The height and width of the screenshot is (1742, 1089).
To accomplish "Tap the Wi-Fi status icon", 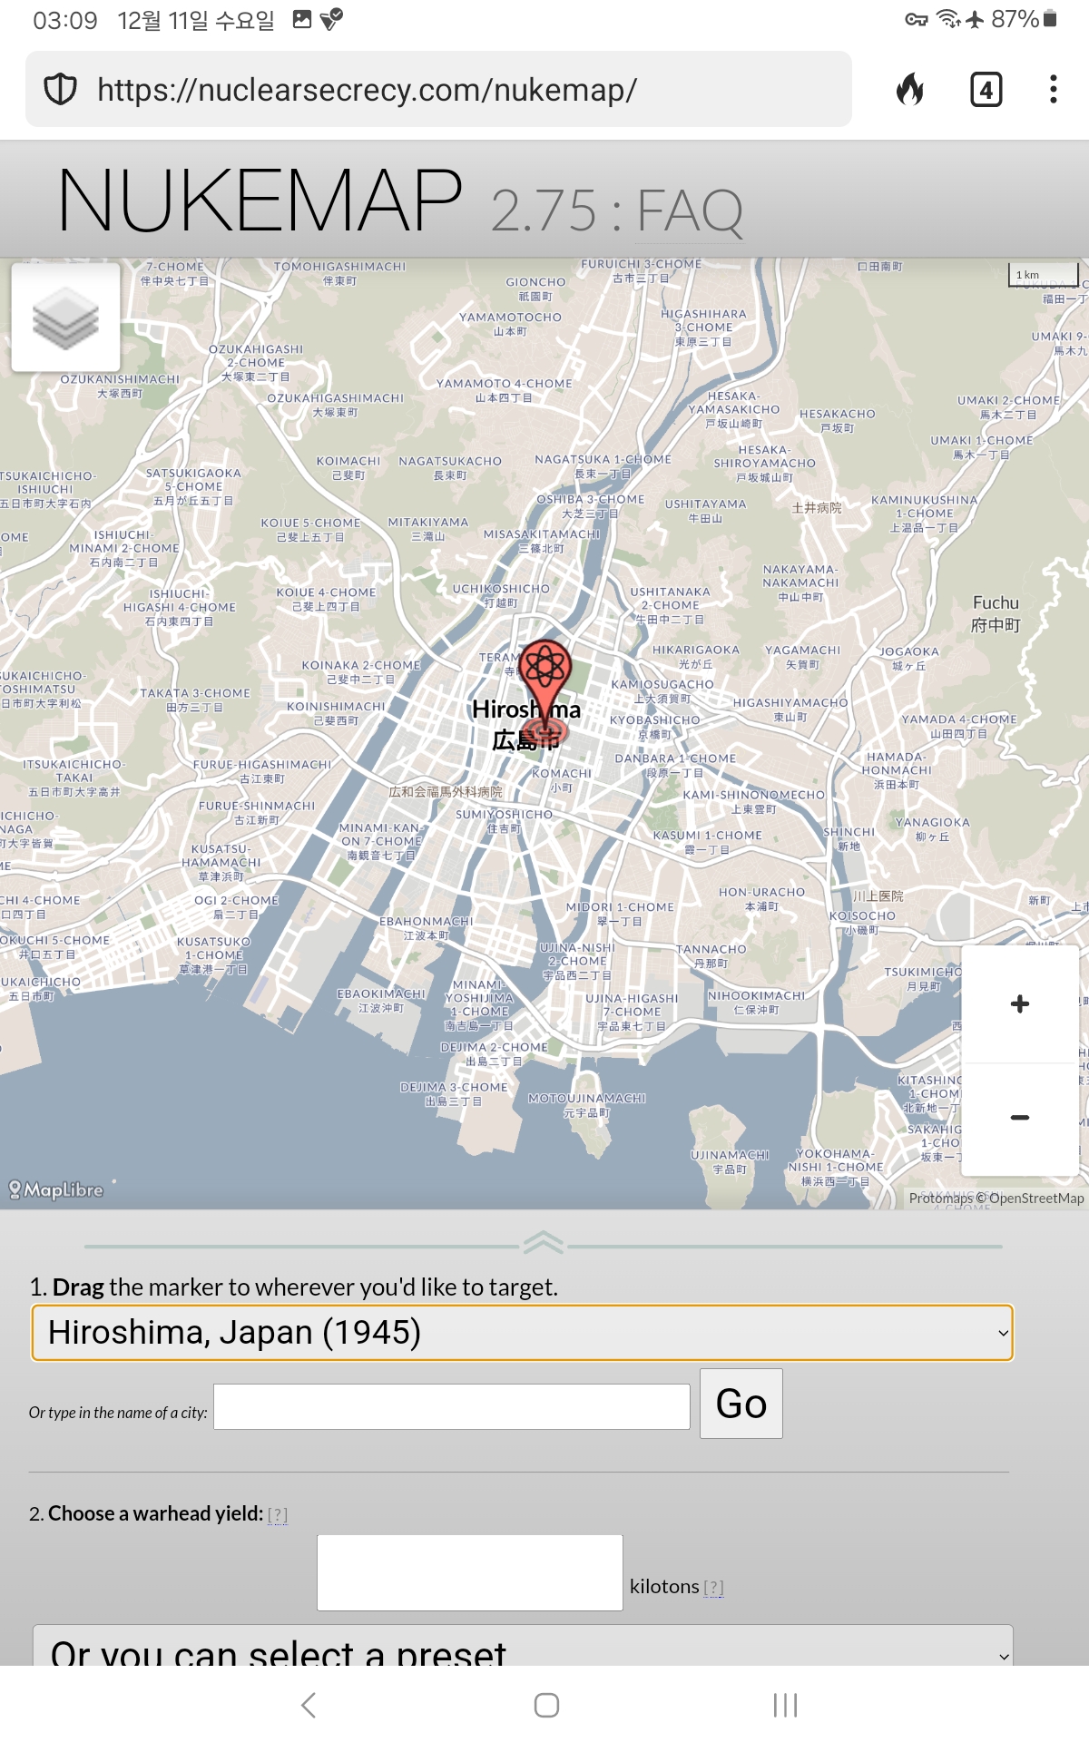I will point(947,19).
